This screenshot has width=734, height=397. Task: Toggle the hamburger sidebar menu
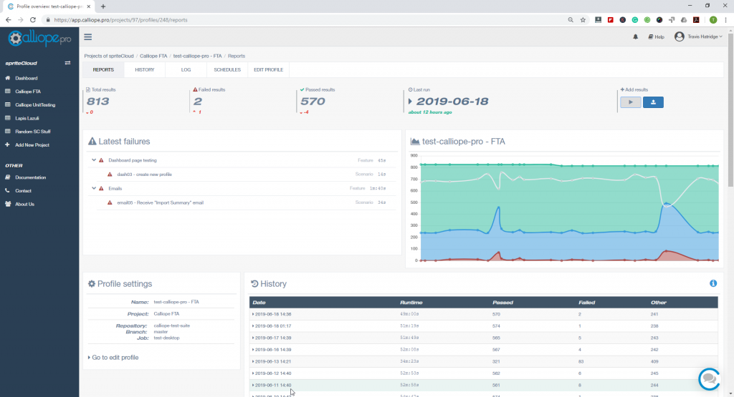88,37
